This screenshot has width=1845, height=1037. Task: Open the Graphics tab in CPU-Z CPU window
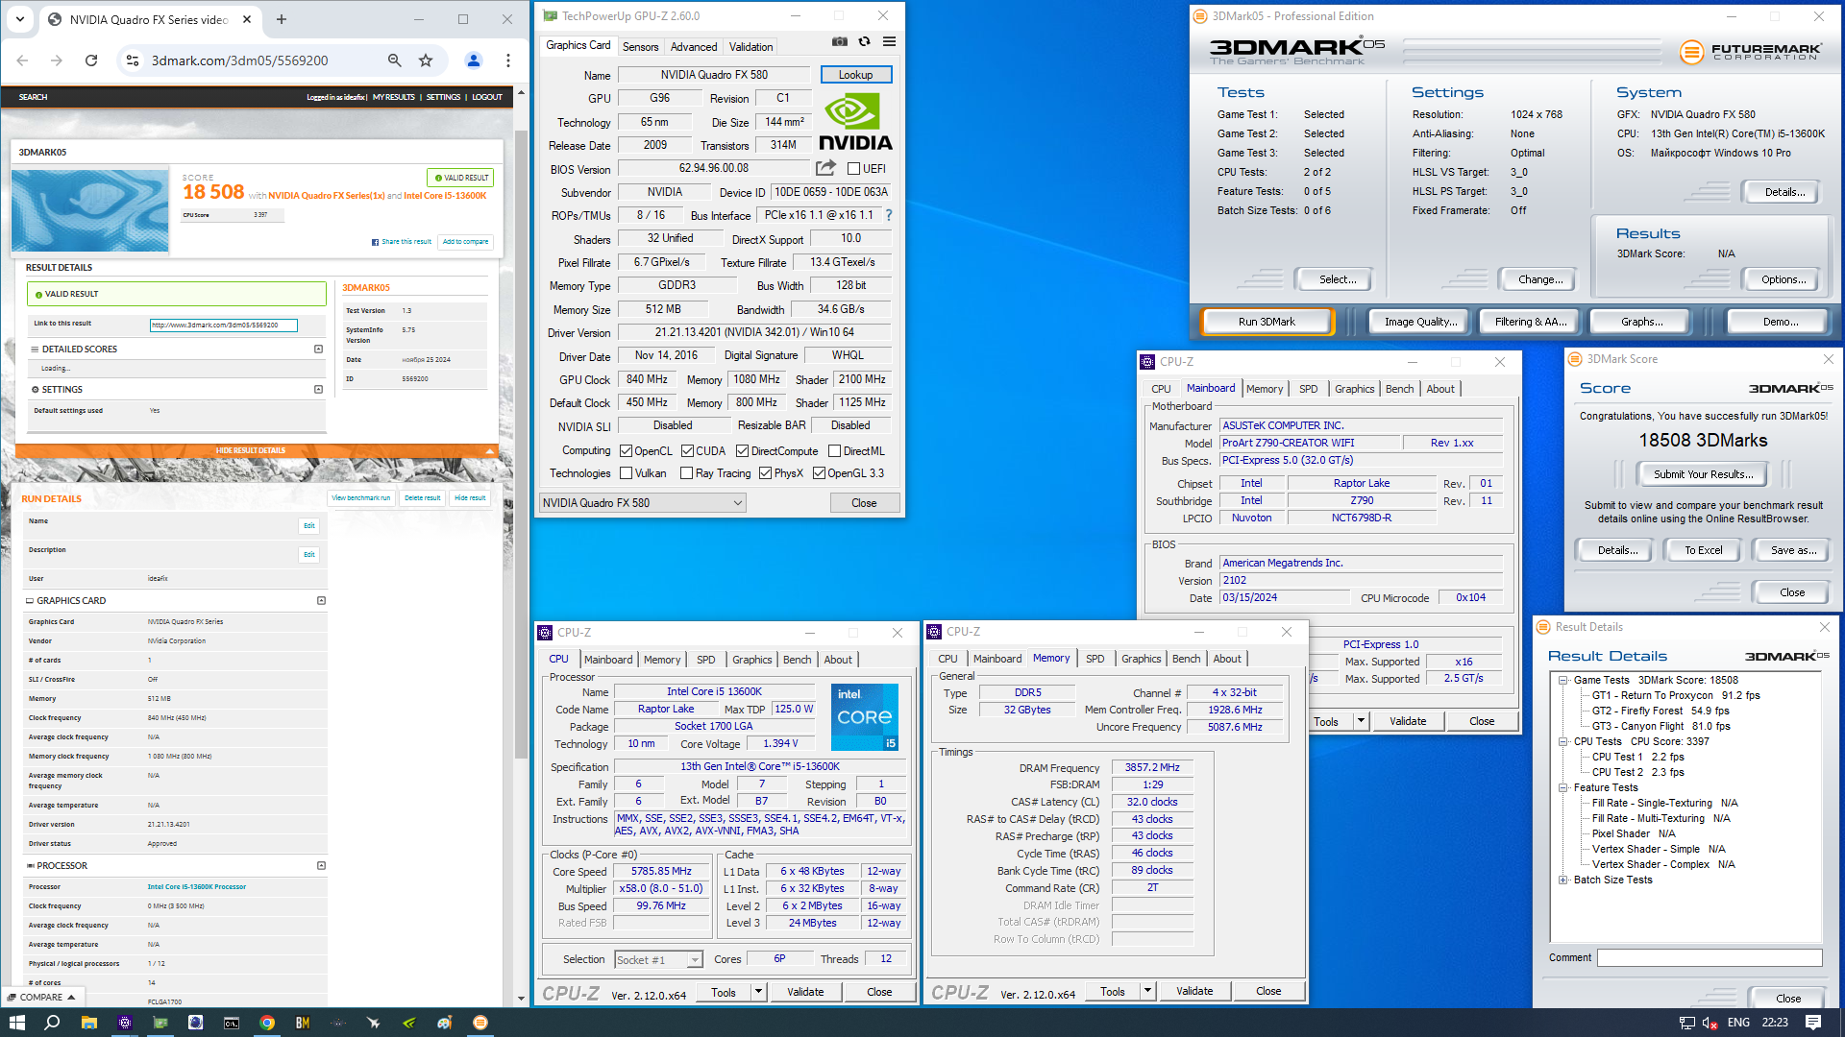point(751,660)
